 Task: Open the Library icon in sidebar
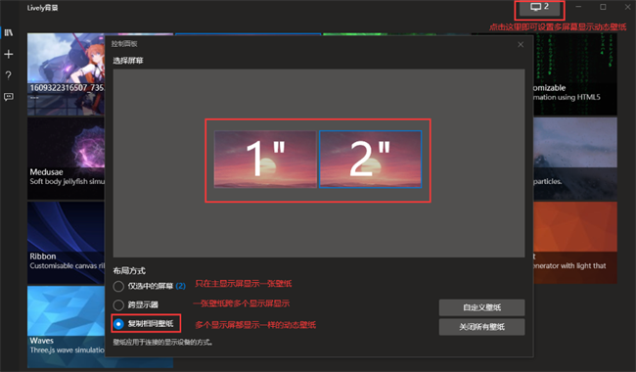[9, 32]
